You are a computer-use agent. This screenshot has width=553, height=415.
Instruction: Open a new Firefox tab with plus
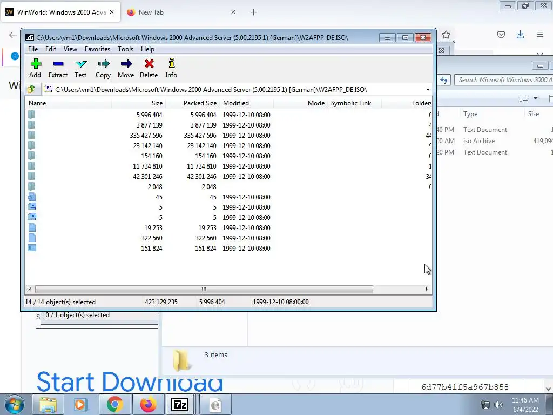(254, 12)
